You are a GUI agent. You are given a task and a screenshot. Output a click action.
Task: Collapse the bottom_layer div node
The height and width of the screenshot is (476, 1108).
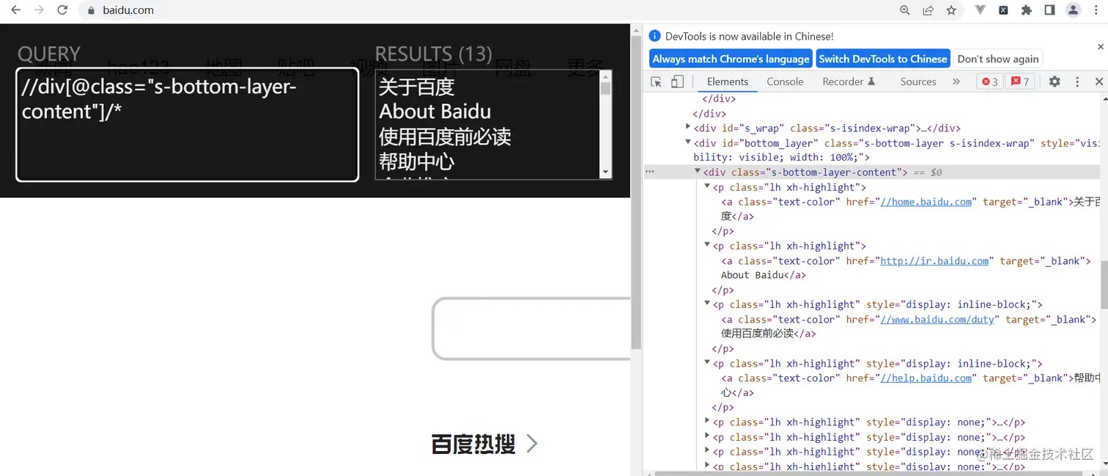click(688, 143)
